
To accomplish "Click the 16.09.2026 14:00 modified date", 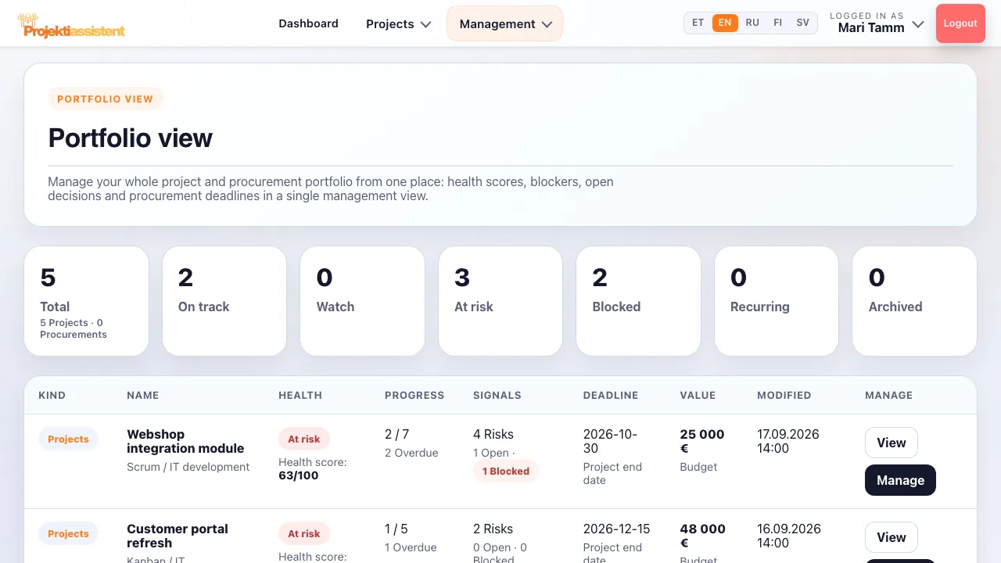I will coord(789,536).
